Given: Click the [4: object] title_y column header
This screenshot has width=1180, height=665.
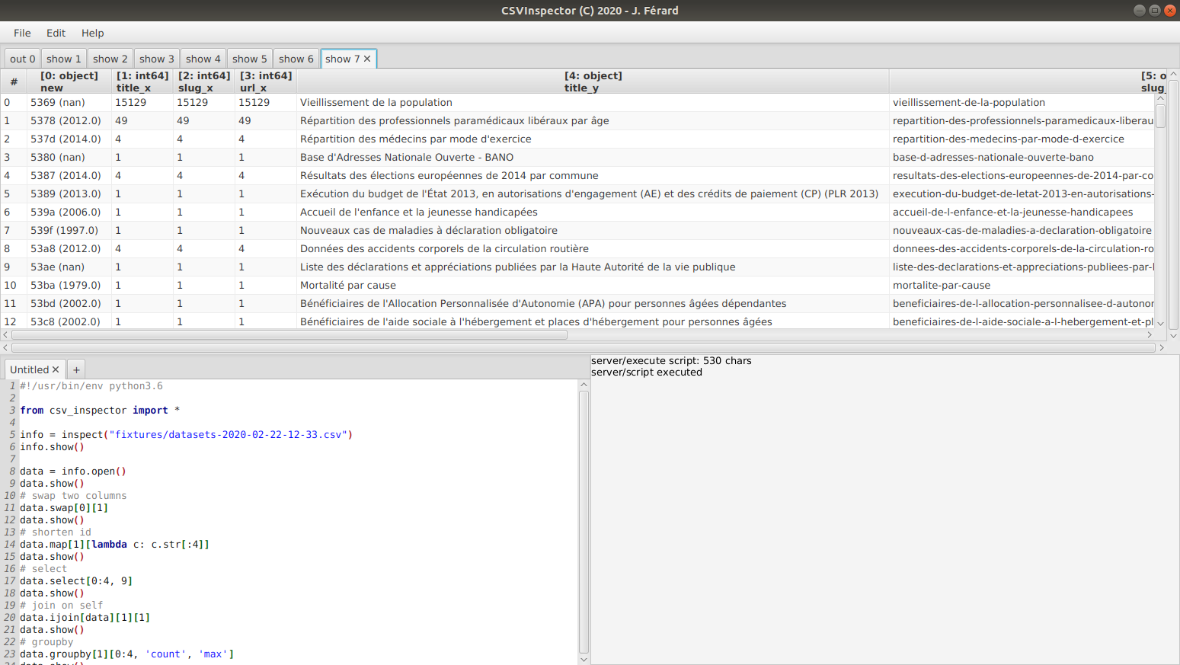Looking at the screenshot, I should tap(593, 82).
